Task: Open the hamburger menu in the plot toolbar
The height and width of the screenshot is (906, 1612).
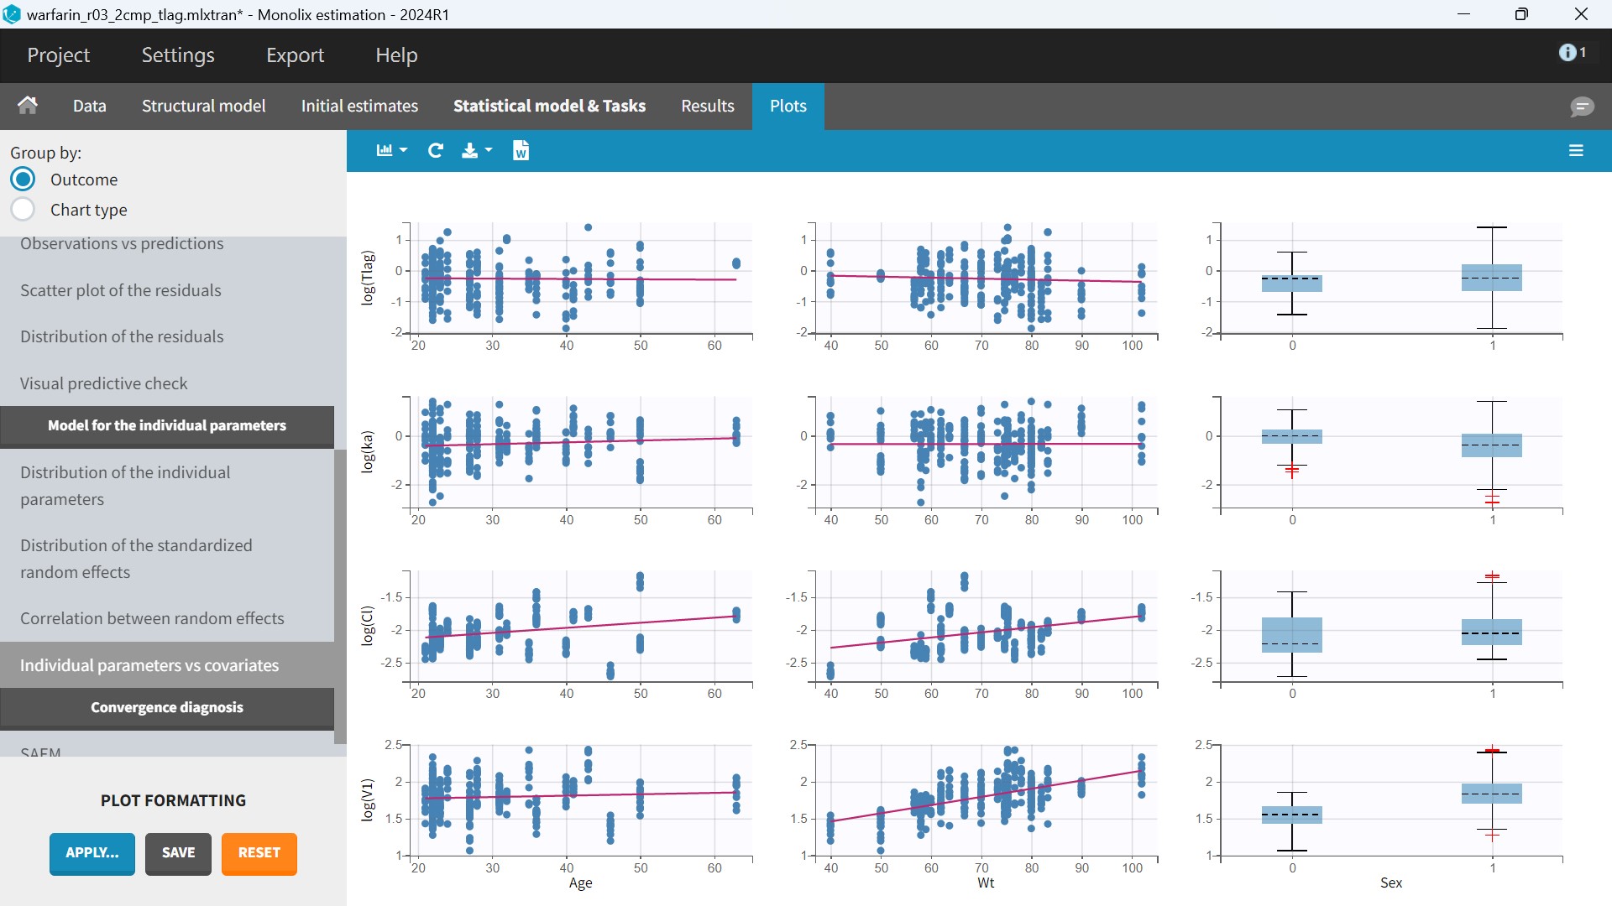Action: pos(1576,151)
